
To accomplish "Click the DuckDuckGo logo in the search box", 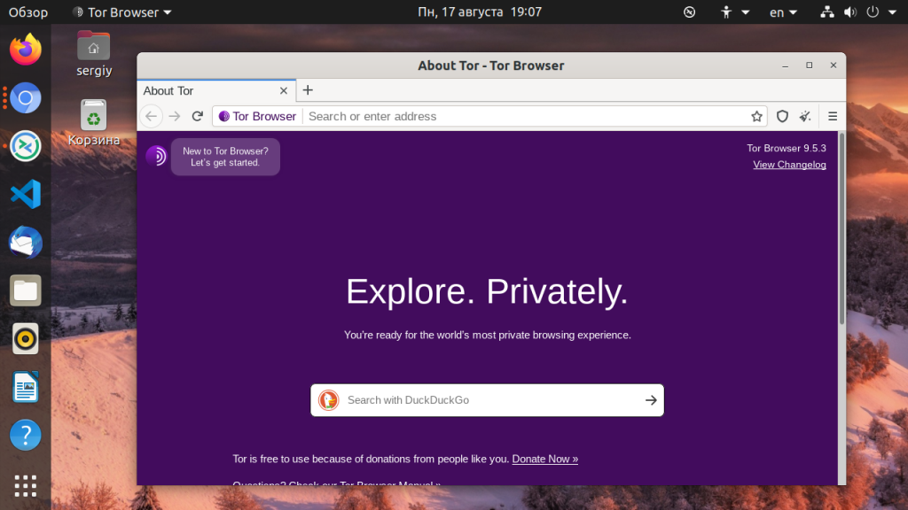I will point(328,400).
